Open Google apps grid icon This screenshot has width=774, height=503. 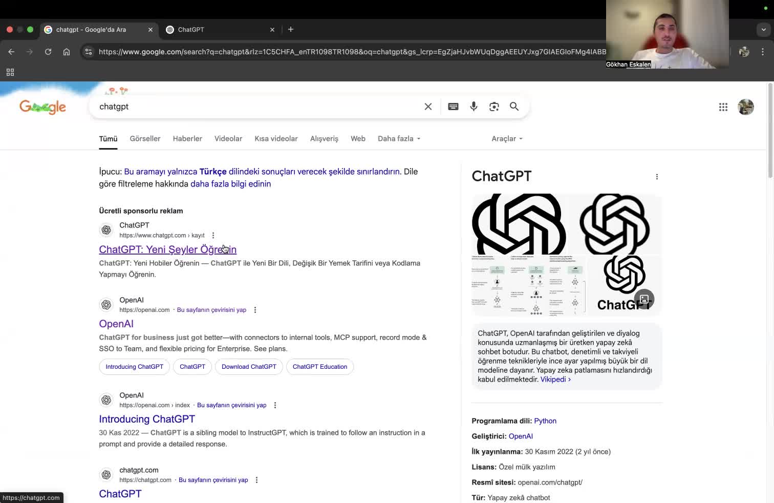pos(723,107)
